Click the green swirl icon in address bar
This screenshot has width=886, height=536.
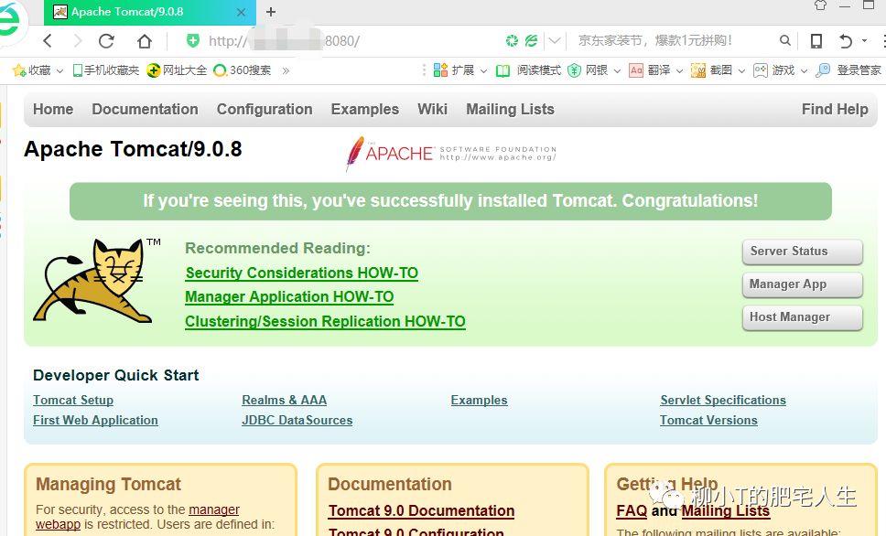tap(512, 40)
